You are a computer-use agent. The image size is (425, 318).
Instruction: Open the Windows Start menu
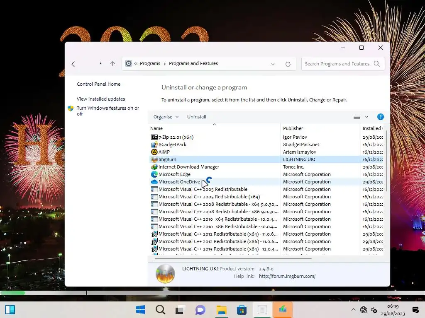point(140,310)
